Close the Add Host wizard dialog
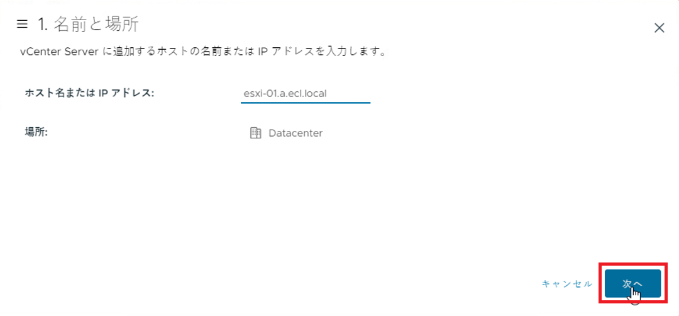This screenshot has width=679, height=316. (x=659, y=28)
